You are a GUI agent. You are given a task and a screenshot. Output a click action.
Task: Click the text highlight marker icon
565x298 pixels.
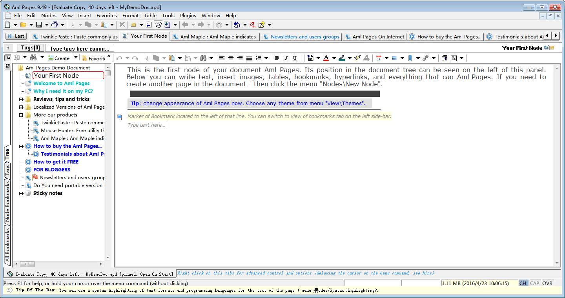pos(342,58)
